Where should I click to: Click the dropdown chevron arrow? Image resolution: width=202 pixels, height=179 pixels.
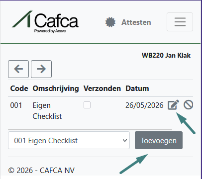[x=125, y=141]
